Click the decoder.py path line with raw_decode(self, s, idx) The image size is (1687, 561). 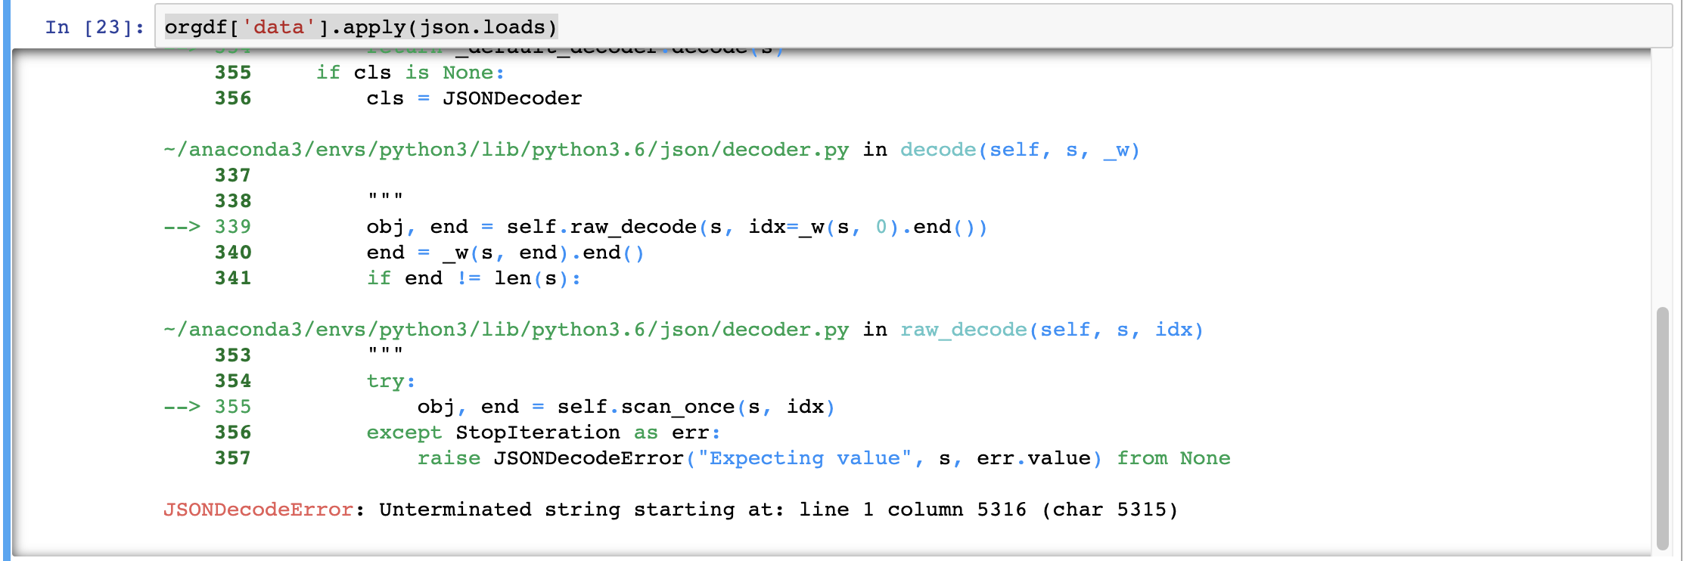[x=683, y=330]
